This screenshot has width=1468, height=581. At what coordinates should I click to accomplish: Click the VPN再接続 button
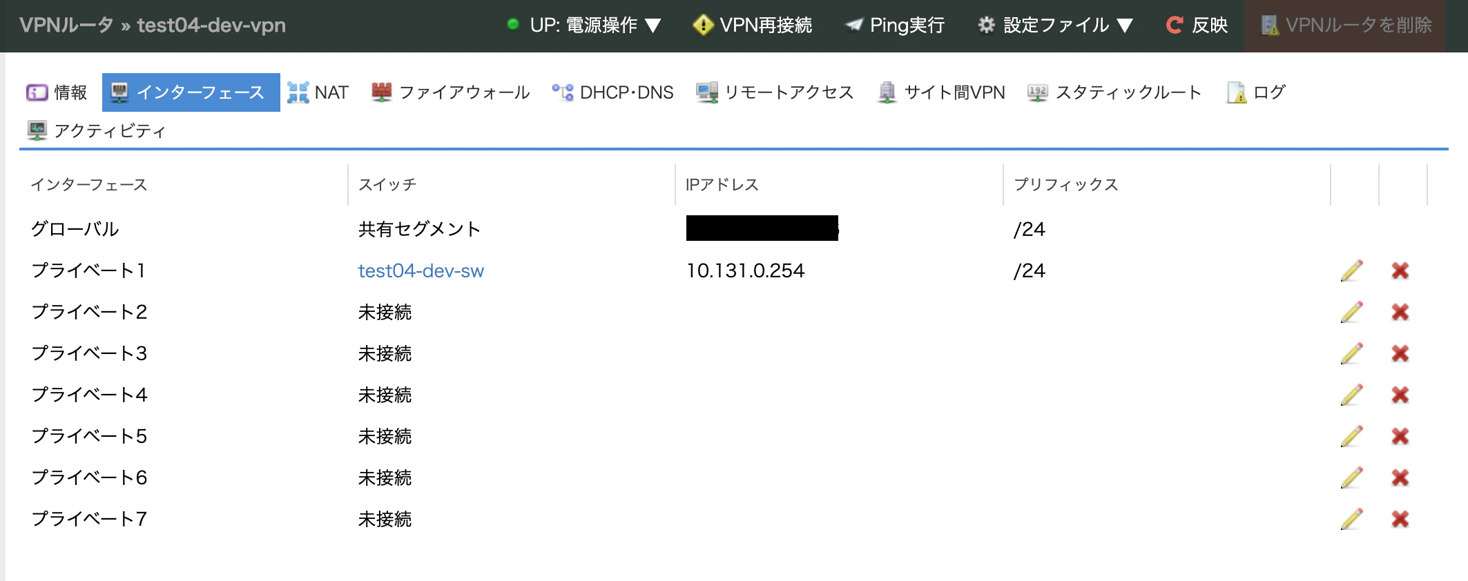pyautogui.click(x=752, y=25)
